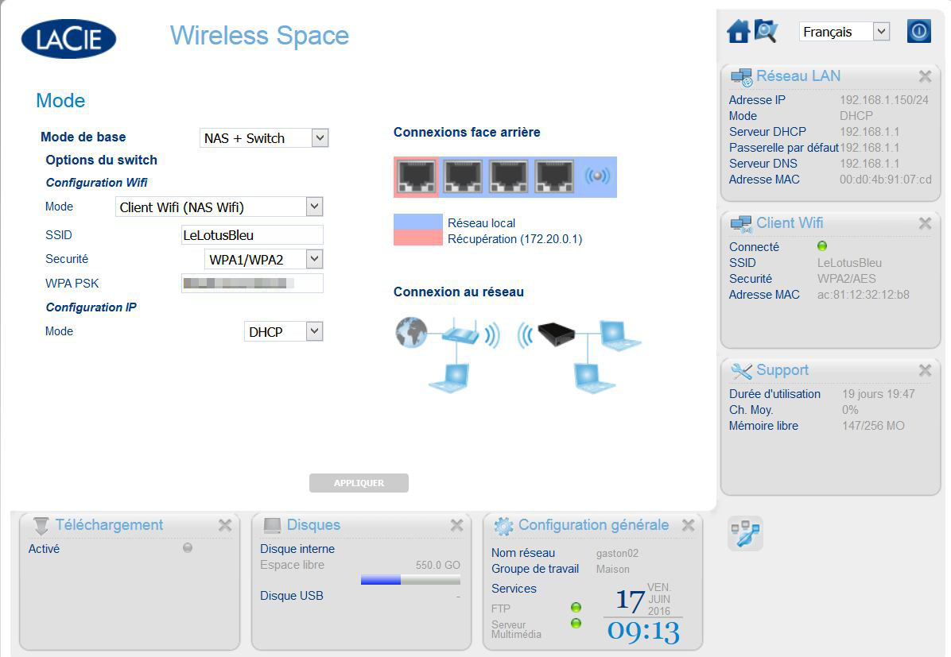
Task: Click the 17 date number
Action: pyautogui.click(x=631, y=601)
